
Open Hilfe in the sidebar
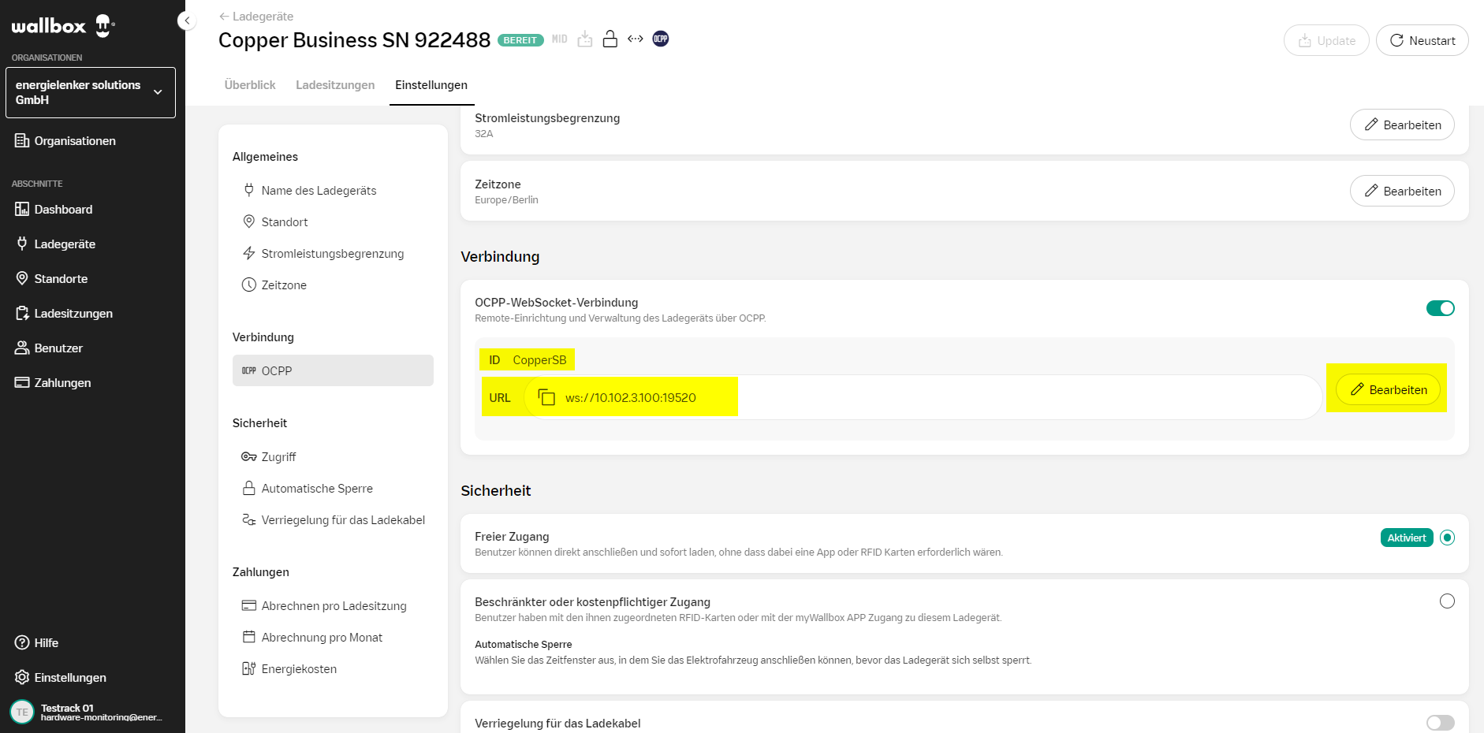(36, 643)
